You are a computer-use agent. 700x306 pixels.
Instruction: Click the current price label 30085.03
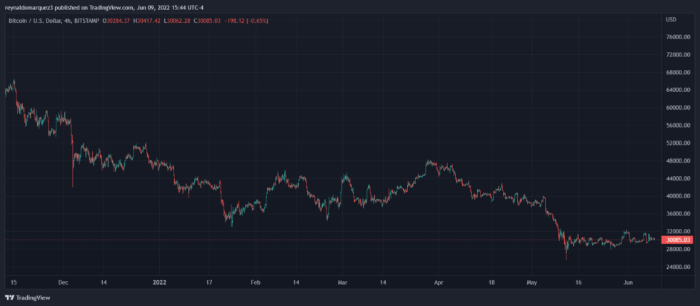(677, 240)
